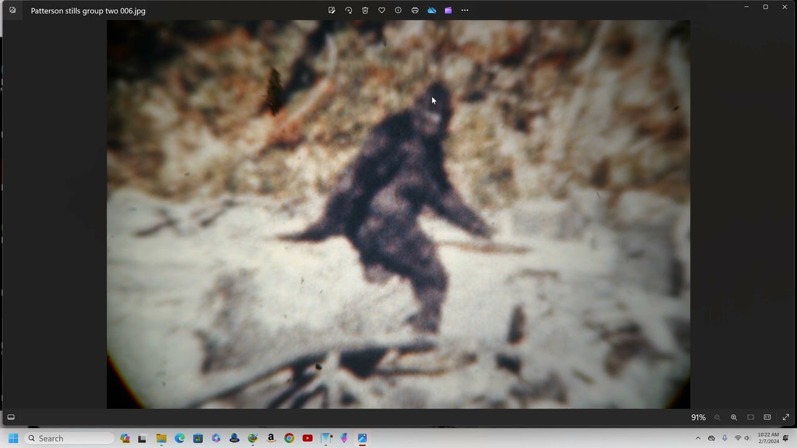Click the OneDrive tray icon
The width and height of the screenshot is (797, 448).
click(x=712, y=438)
